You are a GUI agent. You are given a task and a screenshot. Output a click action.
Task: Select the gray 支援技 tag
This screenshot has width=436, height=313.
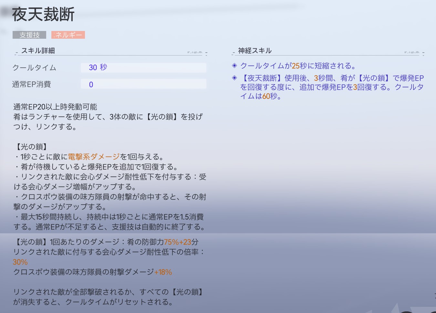coord(29,35)
